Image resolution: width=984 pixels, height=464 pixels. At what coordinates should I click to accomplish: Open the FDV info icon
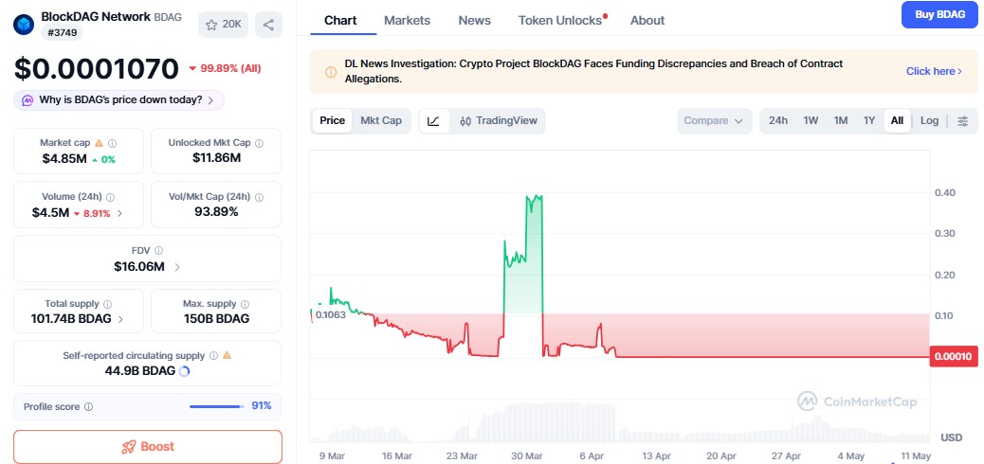coord(158,250)
